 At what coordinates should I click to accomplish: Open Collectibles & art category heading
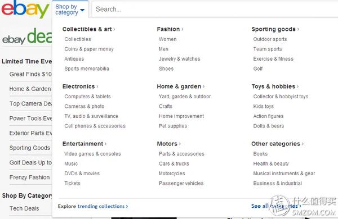pyautogui.click(x=88, y=29)
